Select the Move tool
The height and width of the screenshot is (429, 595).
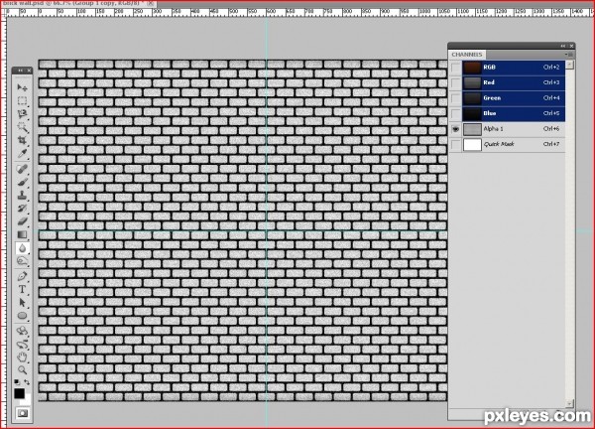tap(22, 87)
